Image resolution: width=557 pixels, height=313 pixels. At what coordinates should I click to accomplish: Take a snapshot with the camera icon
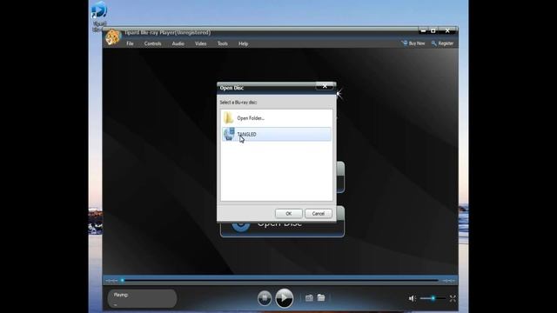point(309,298)
